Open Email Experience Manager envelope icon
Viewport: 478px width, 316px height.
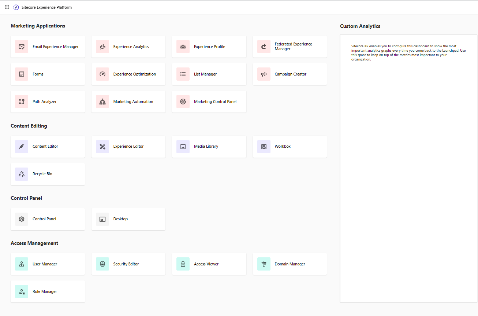(22, 47)
